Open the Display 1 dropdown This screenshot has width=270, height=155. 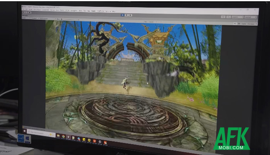(35, 18)
